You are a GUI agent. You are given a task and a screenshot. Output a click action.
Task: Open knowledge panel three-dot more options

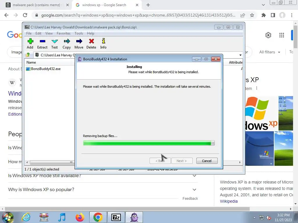pyautogui.click(x=257, y=88)
